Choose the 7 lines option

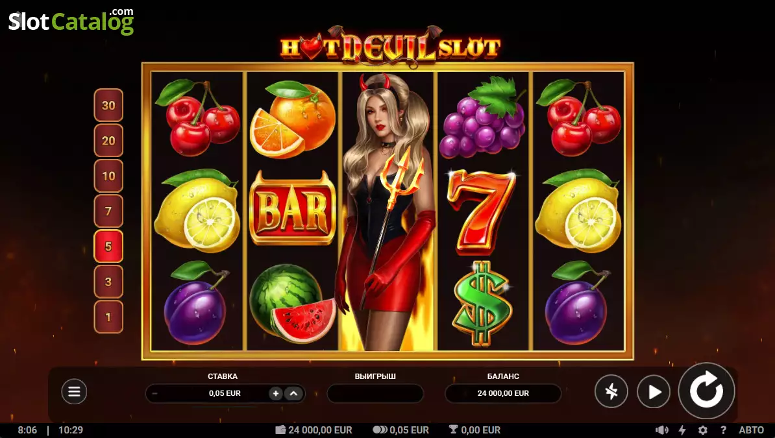tap(108, 211)
